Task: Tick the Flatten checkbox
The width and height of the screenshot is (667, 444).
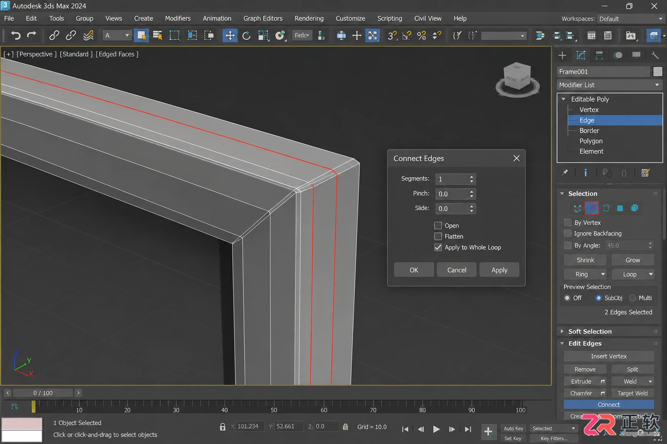Action: coord(438,236)
